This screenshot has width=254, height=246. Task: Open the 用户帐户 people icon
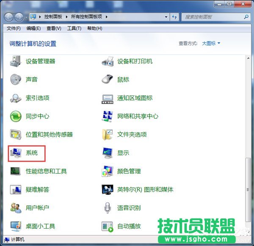16,208
